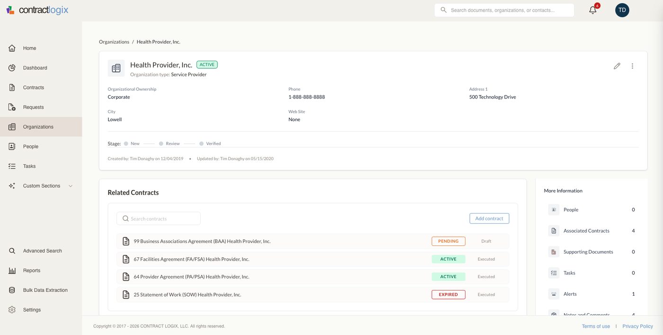The height and width of the screenshot is (335, 663).
Task: Expand the Custom Sections chevron
Action: [71, 186]
